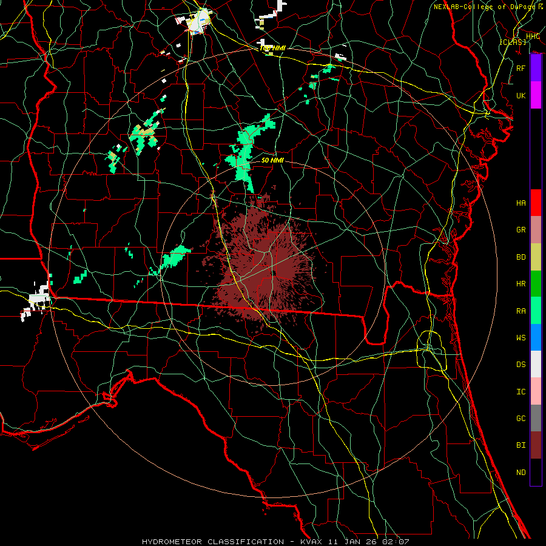Click the RF purple legend swatch
This screenshot has height=546, width=546.
point(536,68)
